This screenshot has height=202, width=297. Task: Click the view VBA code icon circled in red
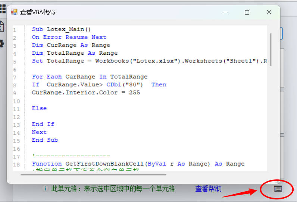click(278, 189)
